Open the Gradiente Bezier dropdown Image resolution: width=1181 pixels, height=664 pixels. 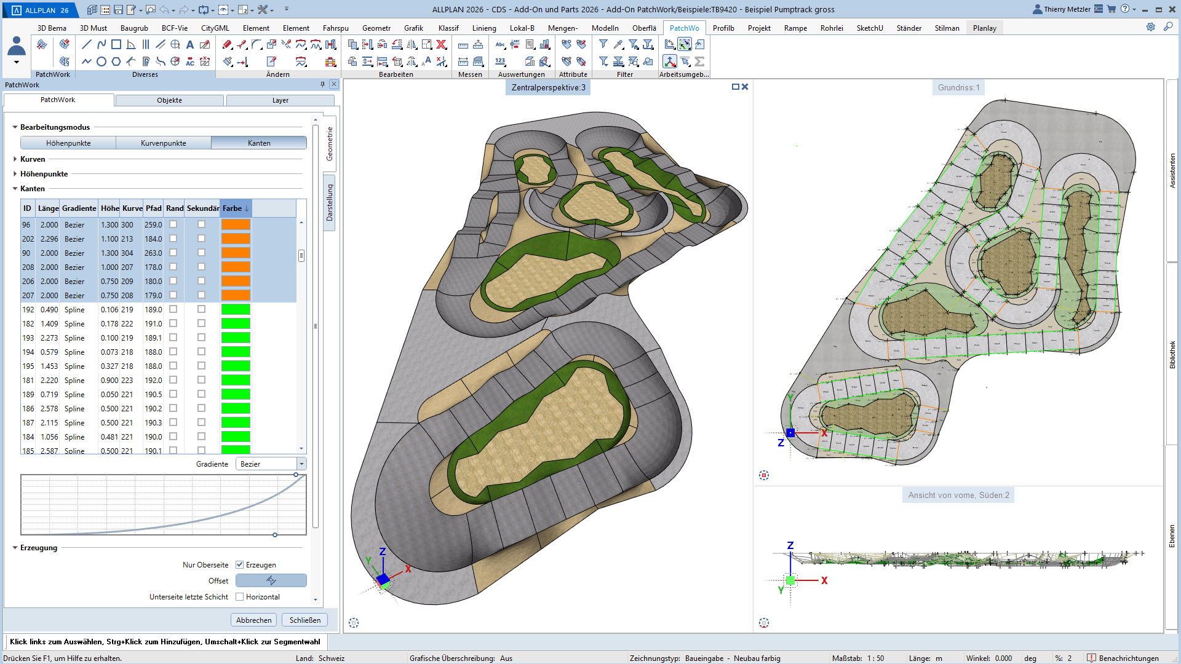pos(301,464)
